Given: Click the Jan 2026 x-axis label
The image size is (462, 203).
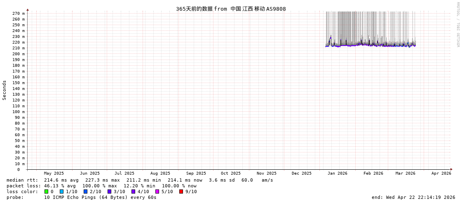Looking at the screenshot, I should click(337, 173).
